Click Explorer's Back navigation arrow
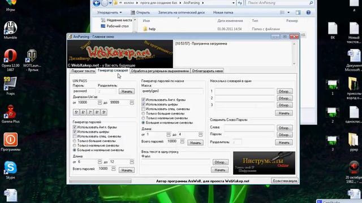The image size is (362, 203). tap(96, 3)
